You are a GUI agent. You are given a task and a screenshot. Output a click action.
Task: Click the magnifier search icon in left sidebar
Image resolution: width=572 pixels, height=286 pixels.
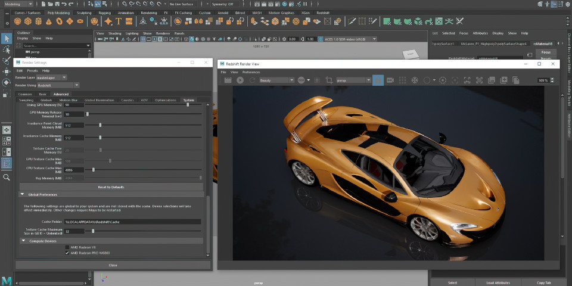pos(7,178)
